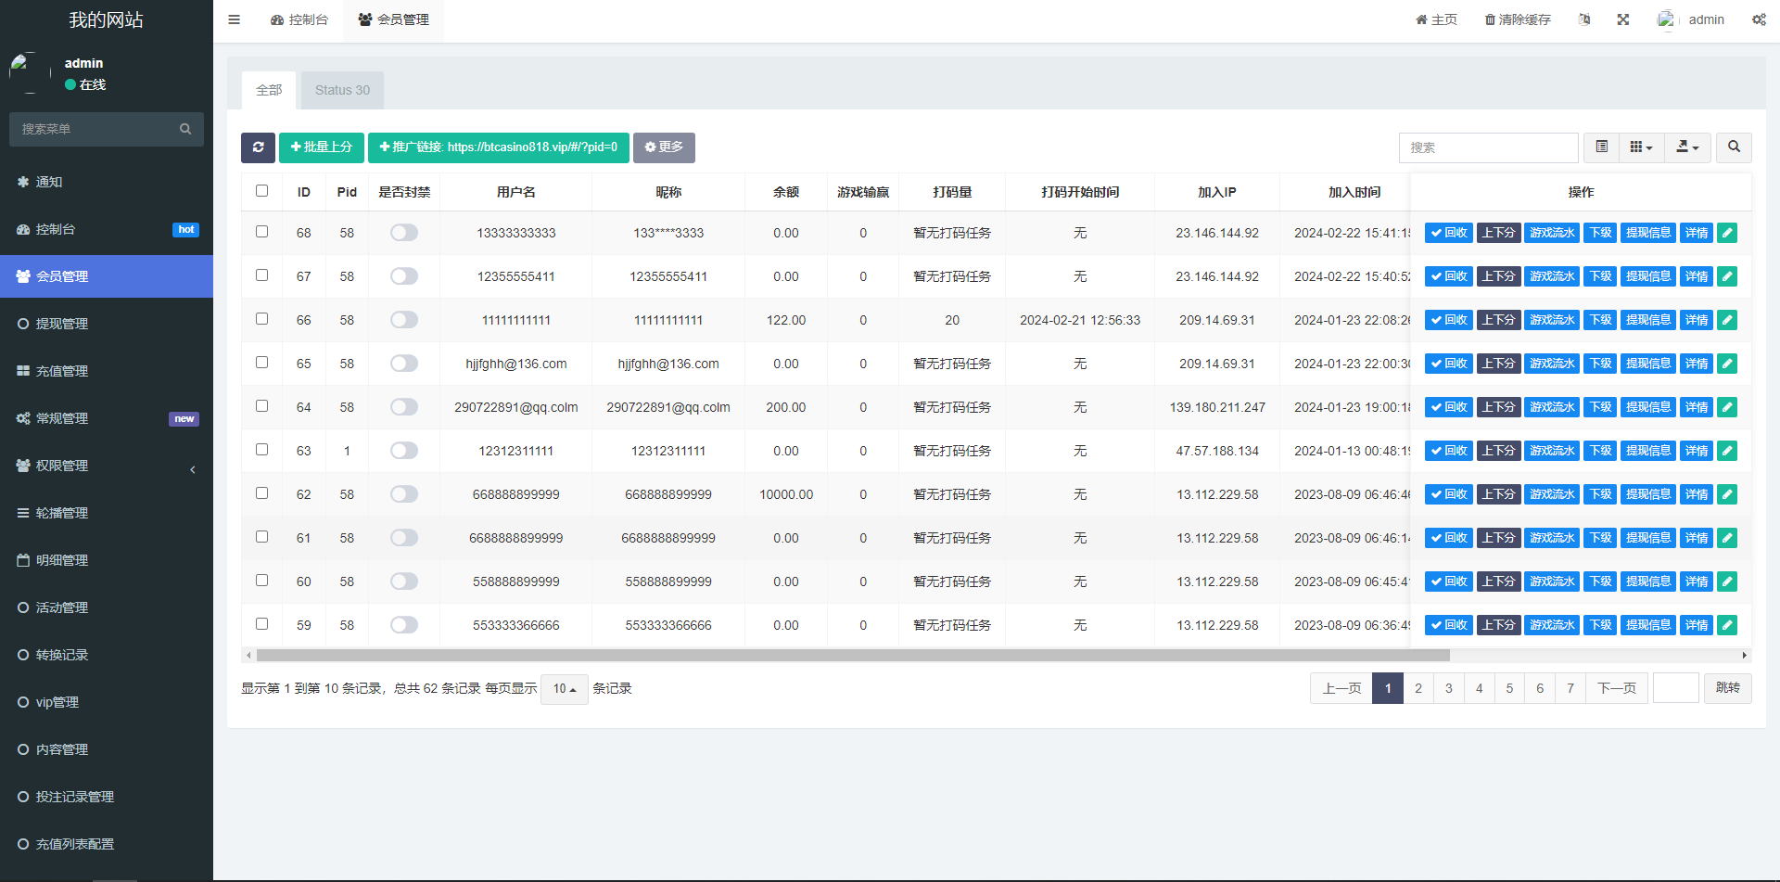Click the magnifier search button beside export
Viewport: 1780px width, 882px height.
click(1734, 147)
